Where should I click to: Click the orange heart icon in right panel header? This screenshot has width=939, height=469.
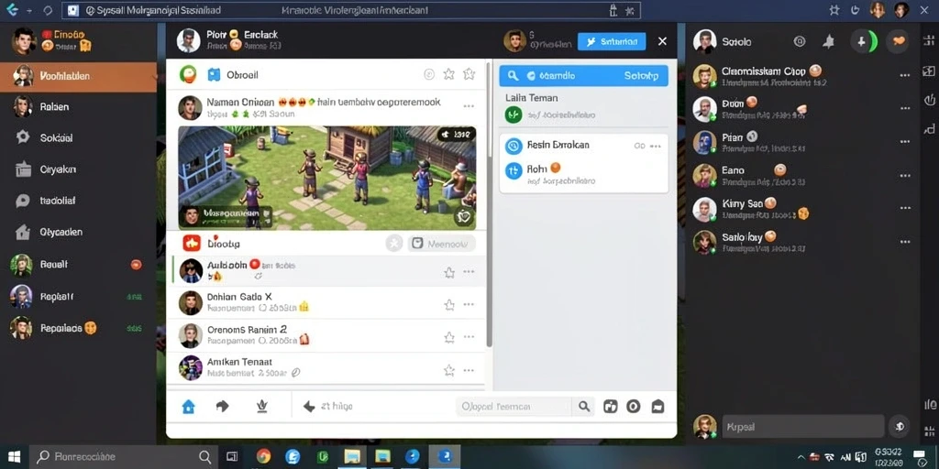(898, 41)
